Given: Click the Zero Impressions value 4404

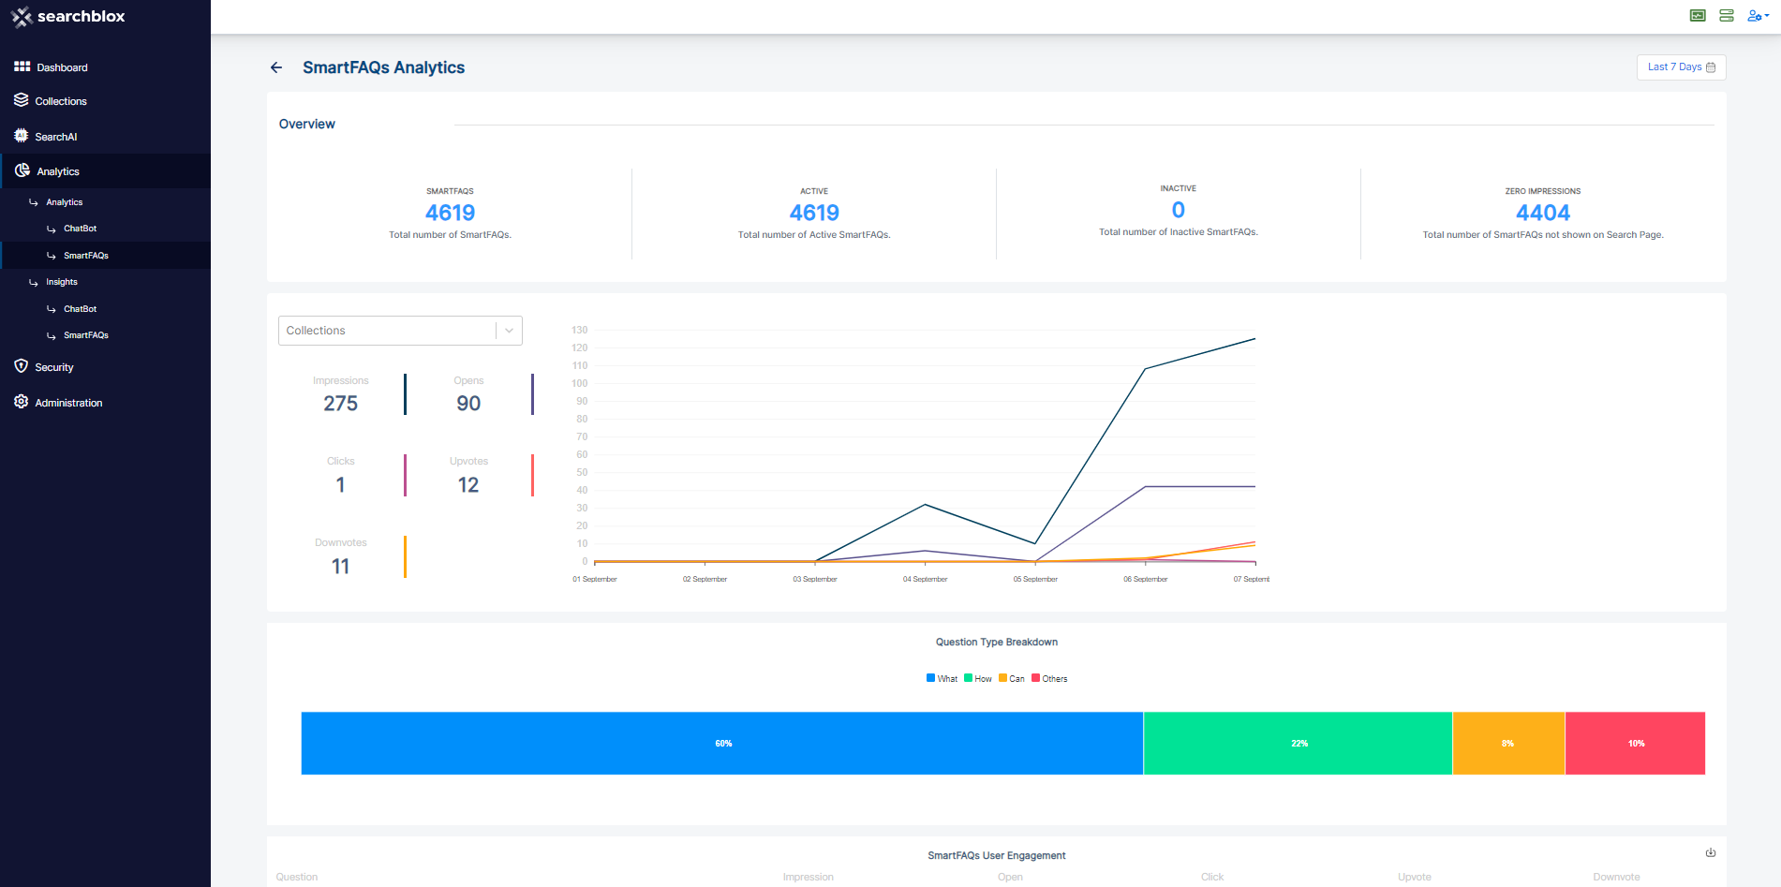Looking at the screenshot, I should pos(1543,214).
